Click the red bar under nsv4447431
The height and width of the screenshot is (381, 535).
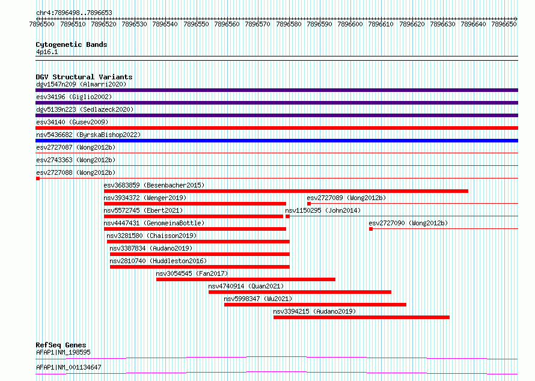pyautogui.click(x=195, y=229)
